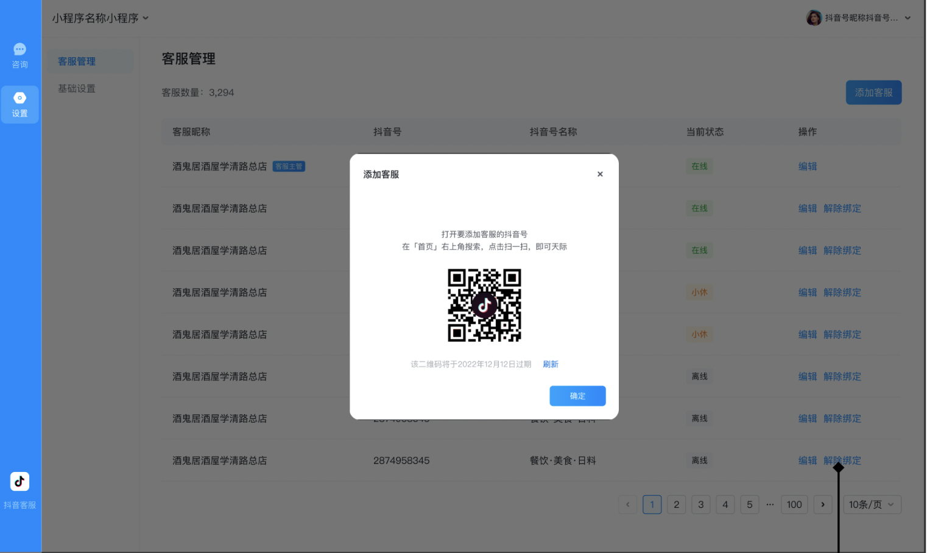Click 解除绑定 in the last 小休 row
The height and width of the screenshot is (553, 927).
pyautogui.click(x=842, y=334)
